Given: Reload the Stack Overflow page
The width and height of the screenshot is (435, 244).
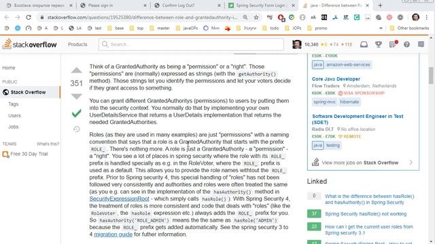Looking at the screenshot, I should tap(29, 18).
